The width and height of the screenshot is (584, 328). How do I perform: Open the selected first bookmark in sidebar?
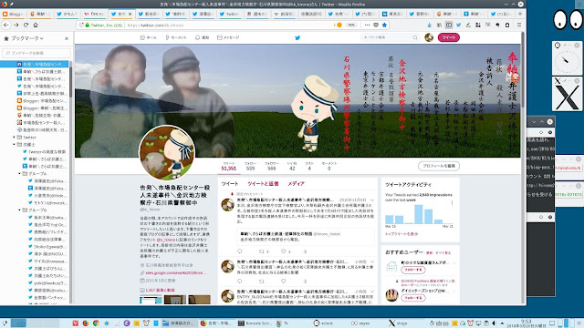(35, 64)
